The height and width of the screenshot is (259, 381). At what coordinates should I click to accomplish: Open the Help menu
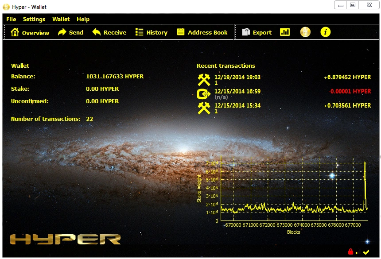coord(83,19)
